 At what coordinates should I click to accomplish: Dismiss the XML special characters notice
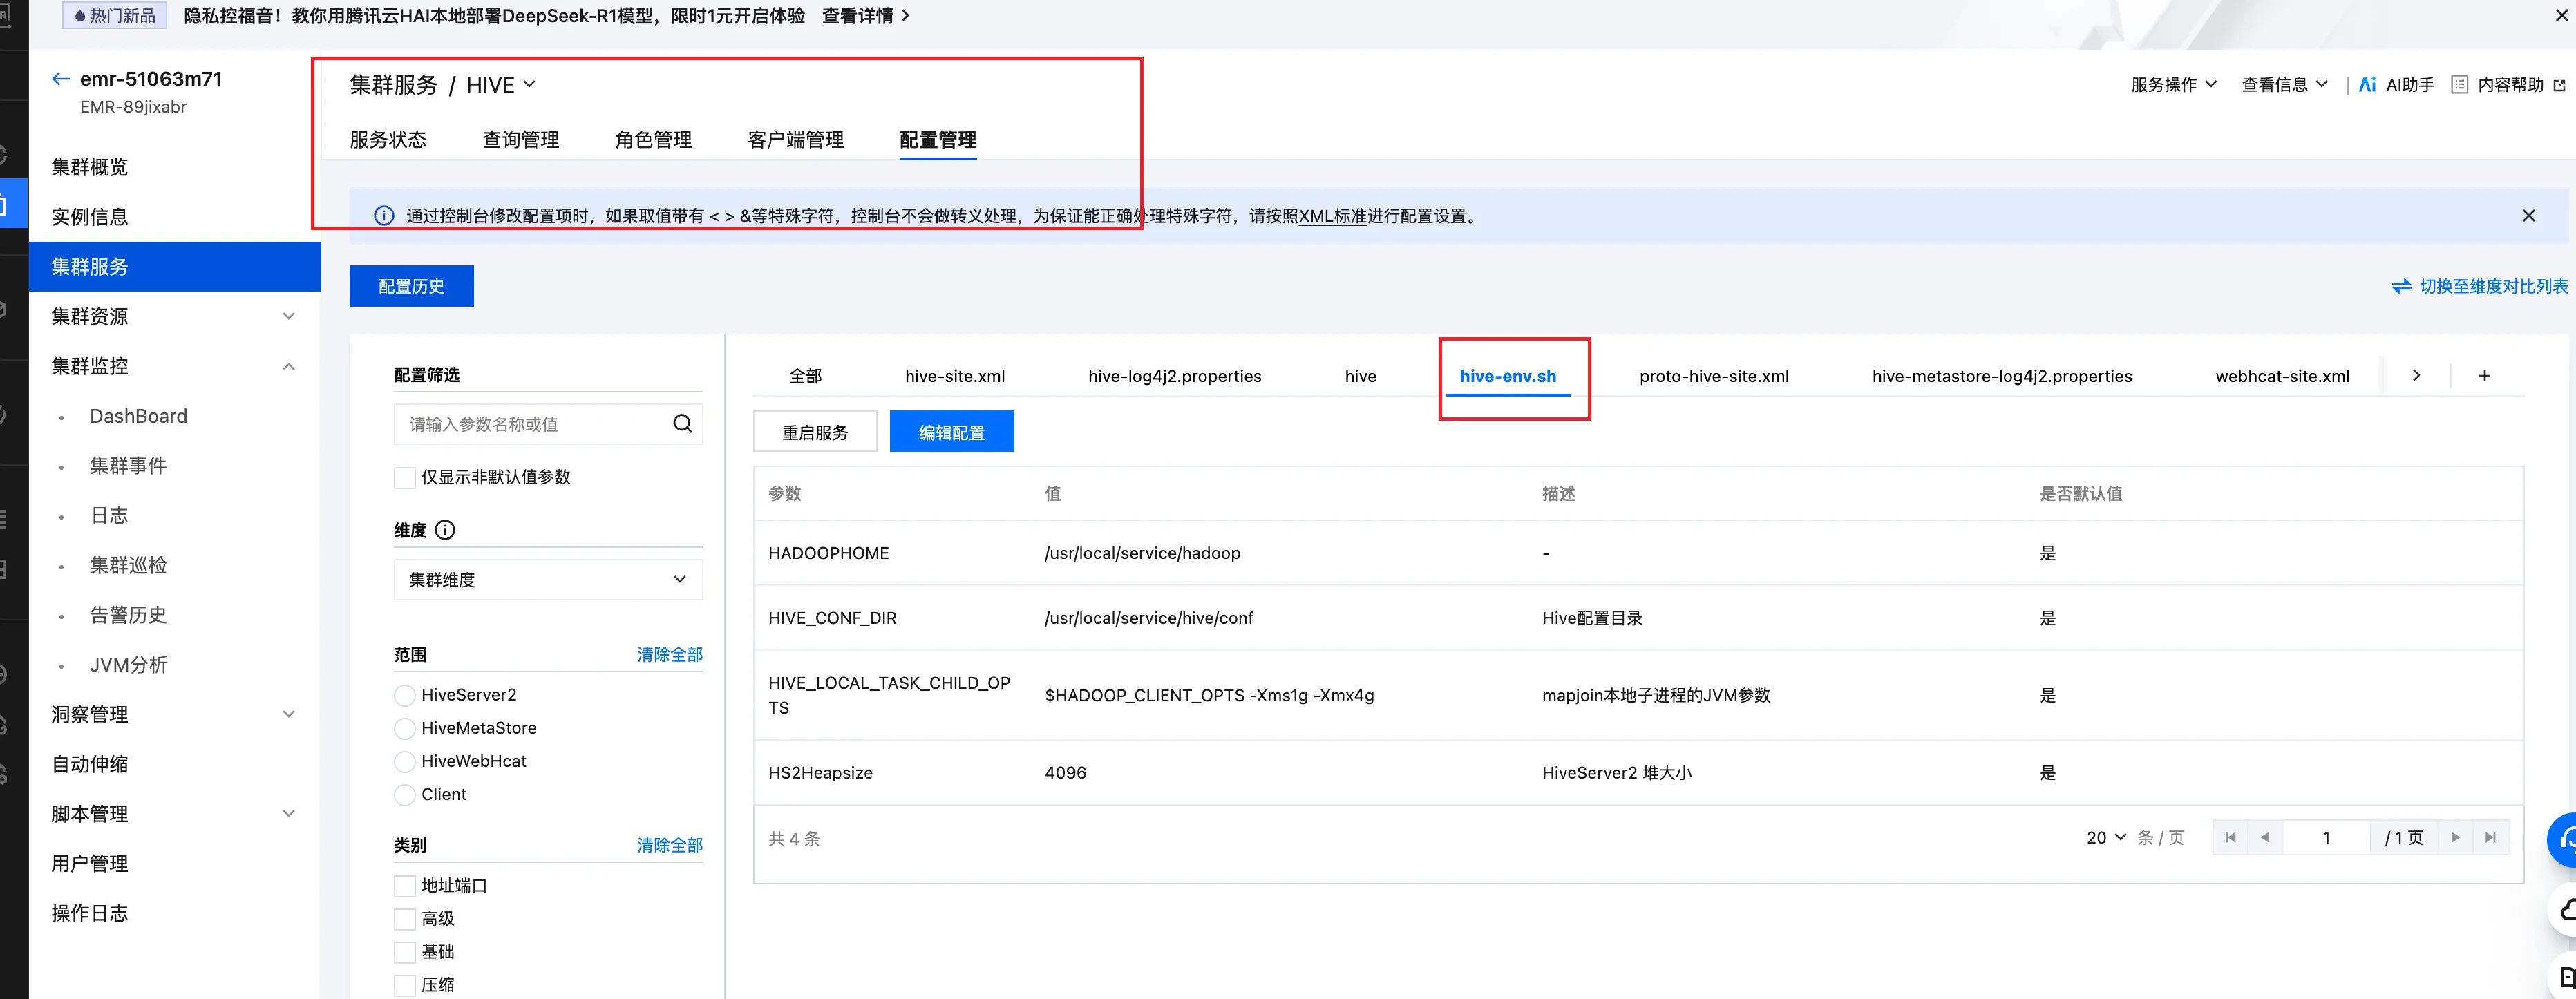2529,215
